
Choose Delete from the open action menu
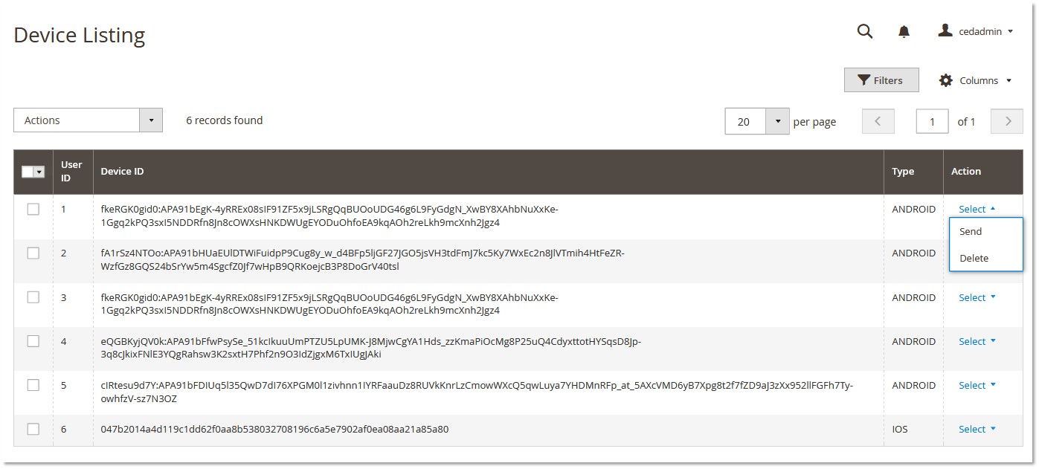[x=974, y=258]
